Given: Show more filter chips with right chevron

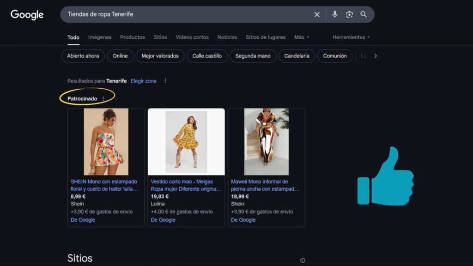Looking at the screenshot, I should (375, 56).
